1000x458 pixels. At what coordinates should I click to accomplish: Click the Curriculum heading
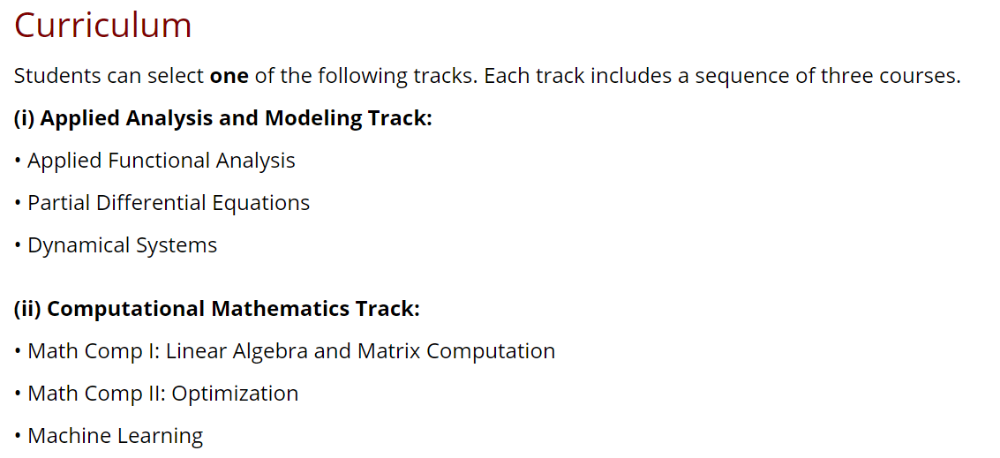(102, 26)
